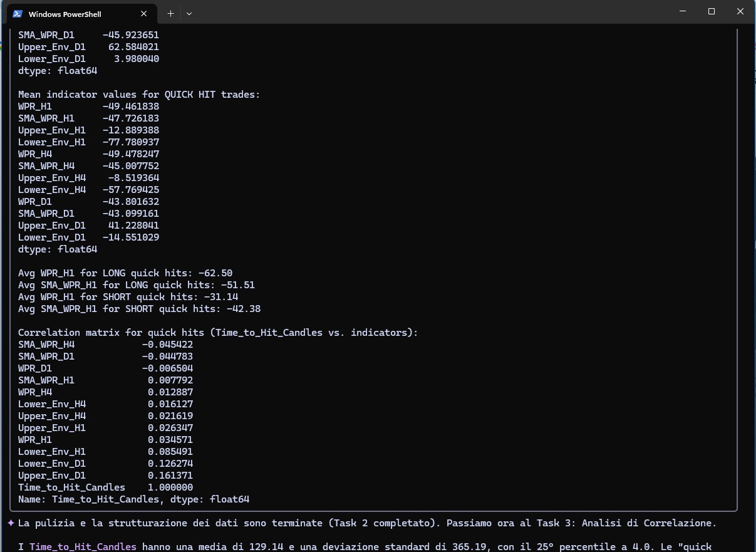Click the PowerShell icon in the tab
The height and width of the screenshot is (552, 756).
pos(18,14)
